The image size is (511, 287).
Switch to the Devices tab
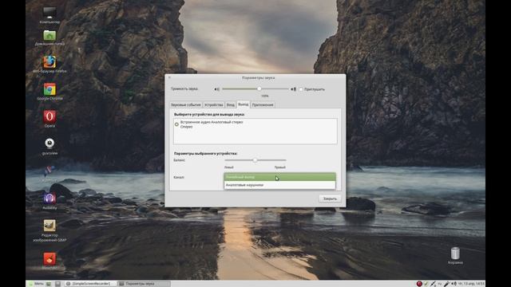(213, 104)
